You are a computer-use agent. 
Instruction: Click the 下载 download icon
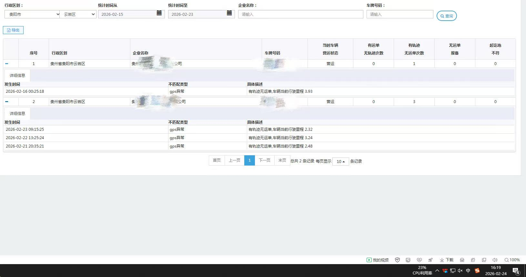(x=447, y=260)
